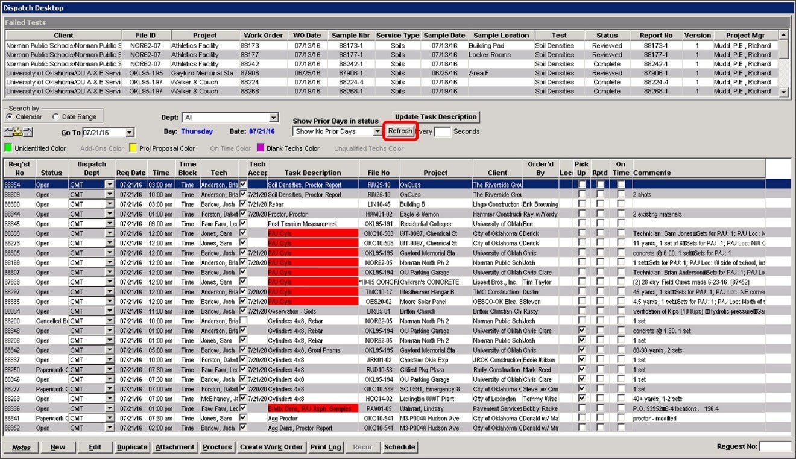Viewport: 796px width, 459px height.
Task: Click the Sample Nbr column header
Action: click(x=351, y=36)
